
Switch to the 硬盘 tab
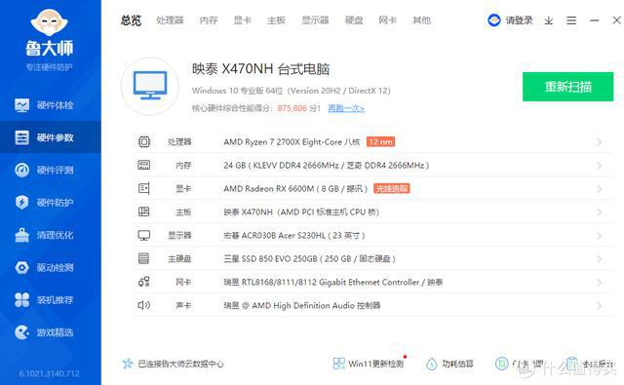pyautogui.click(x=354, y=20)
